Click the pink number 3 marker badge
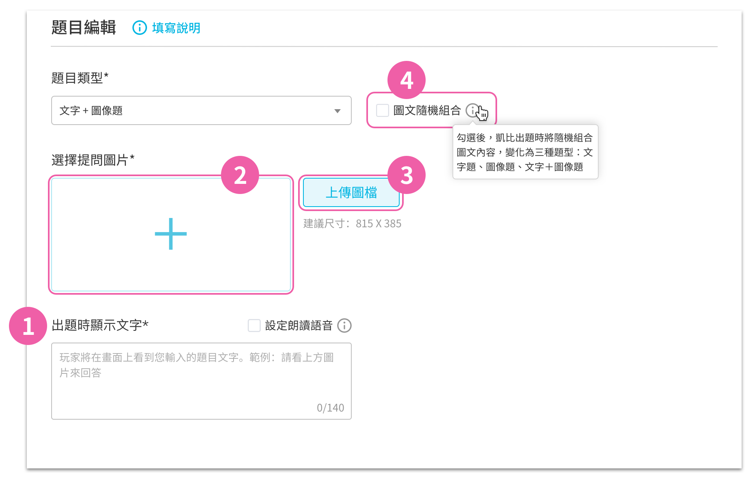The image size is (753, 483). [x=407, y=175]
